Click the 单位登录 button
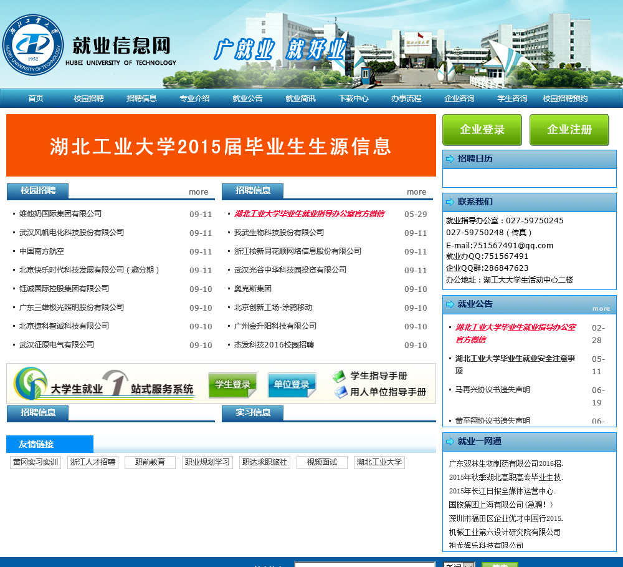 (x=292, y=385)
